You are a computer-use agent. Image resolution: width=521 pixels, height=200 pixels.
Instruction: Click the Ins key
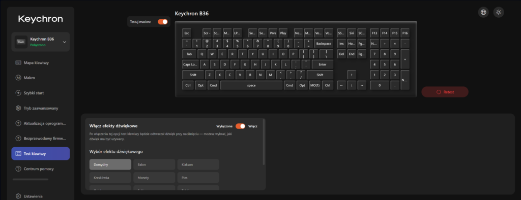[341, 44]
